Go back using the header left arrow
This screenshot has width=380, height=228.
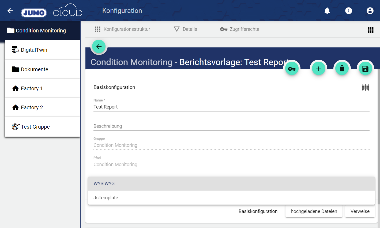[10, 11]
